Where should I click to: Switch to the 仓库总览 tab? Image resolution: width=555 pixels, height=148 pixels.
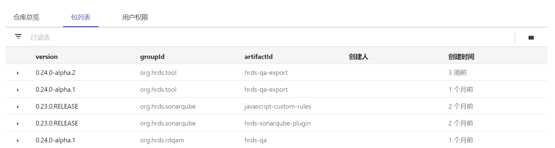26,17
